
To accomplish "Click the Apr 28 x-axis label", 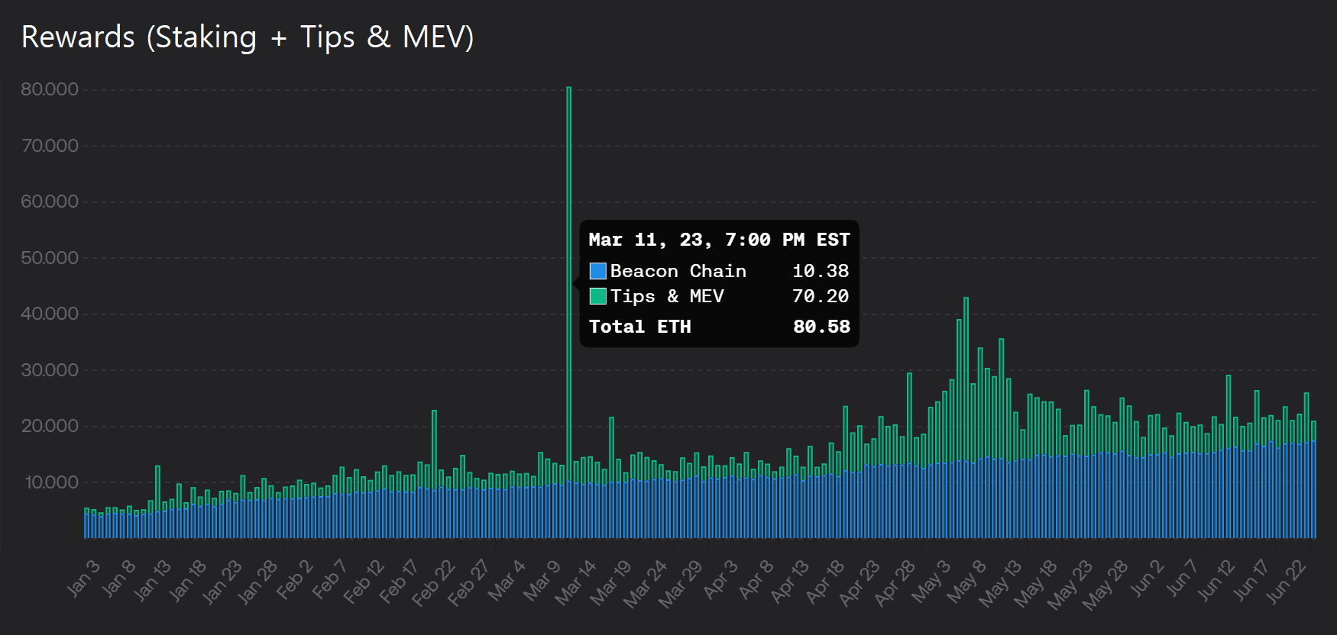I will pos(894,583).
